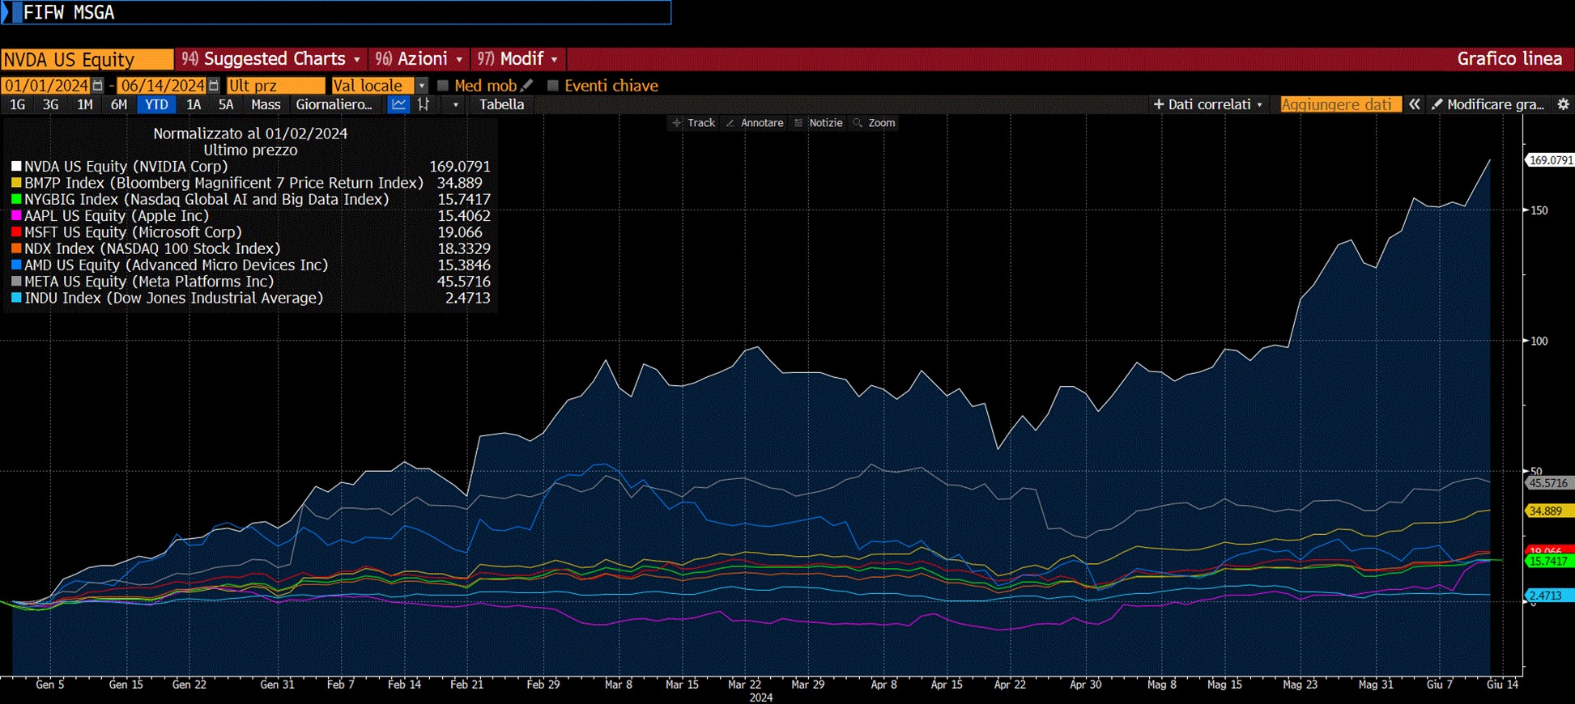Open the end date calendar picker
The image size is (1575, 704).
214,86
